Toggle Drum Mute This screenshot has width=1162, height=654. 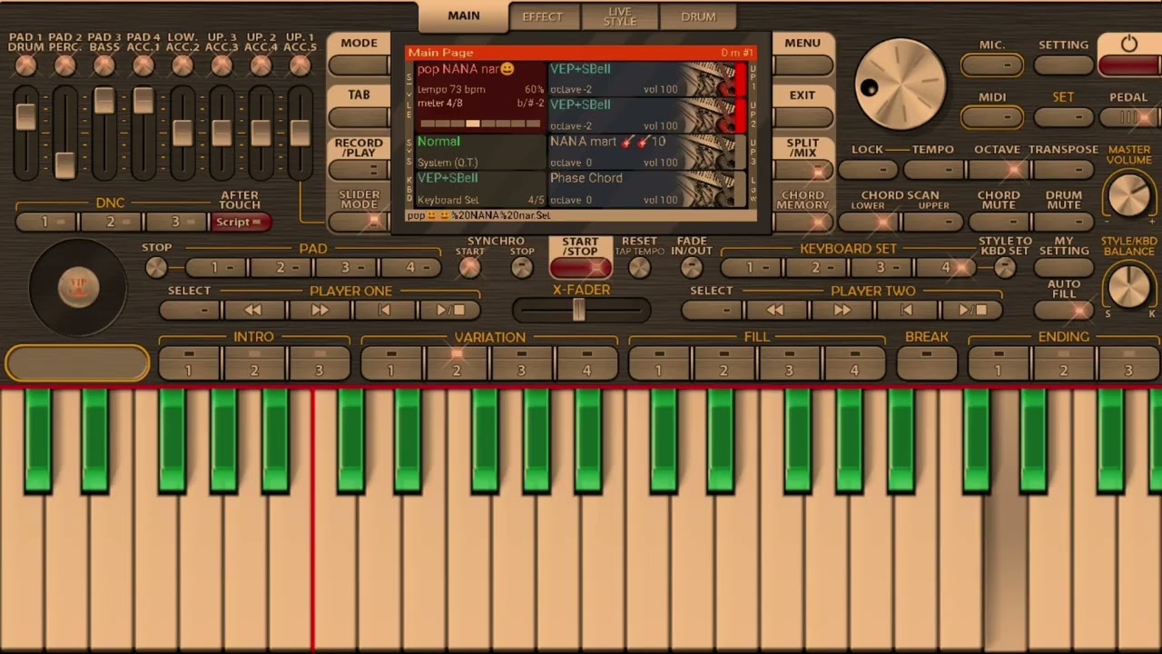coord(1064,222)
